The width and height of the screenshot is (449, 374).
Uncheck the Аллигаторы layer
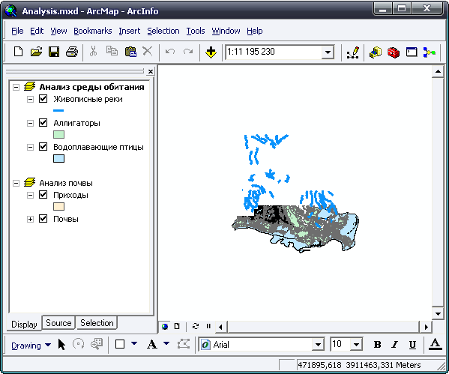(43, 123)
